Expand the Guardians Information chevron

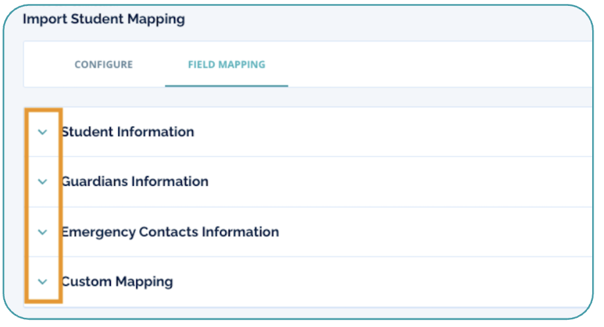coord(43,182)
